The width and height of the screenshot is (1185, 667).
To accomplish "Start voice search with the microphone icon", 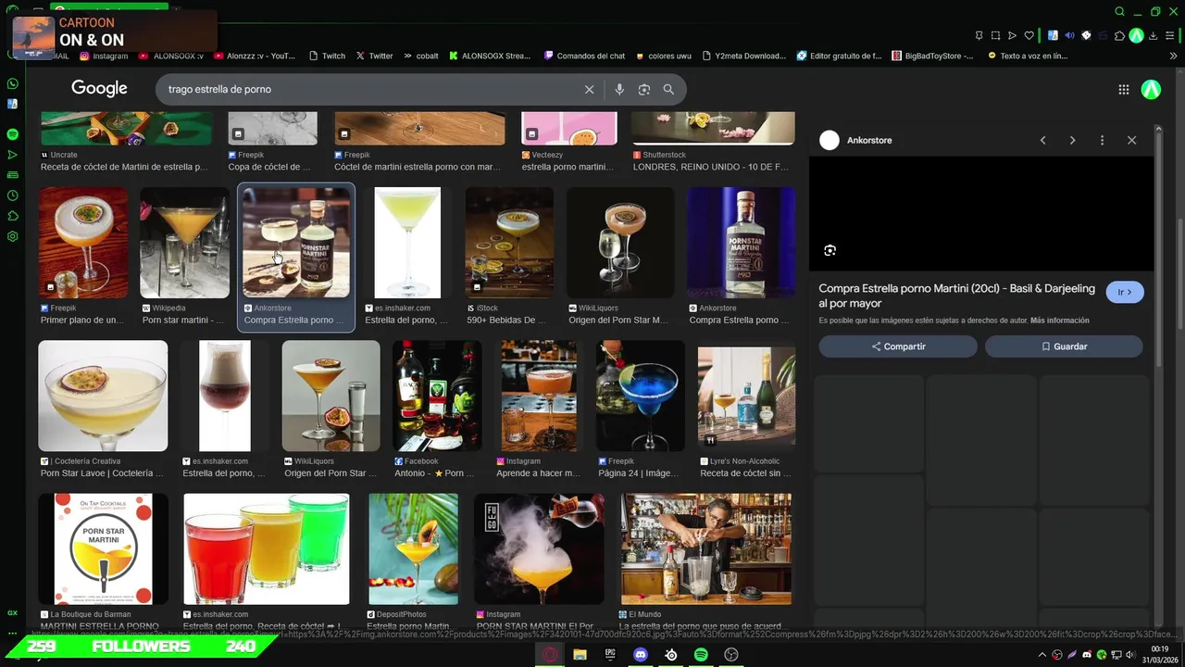I will tap(619, 90).
